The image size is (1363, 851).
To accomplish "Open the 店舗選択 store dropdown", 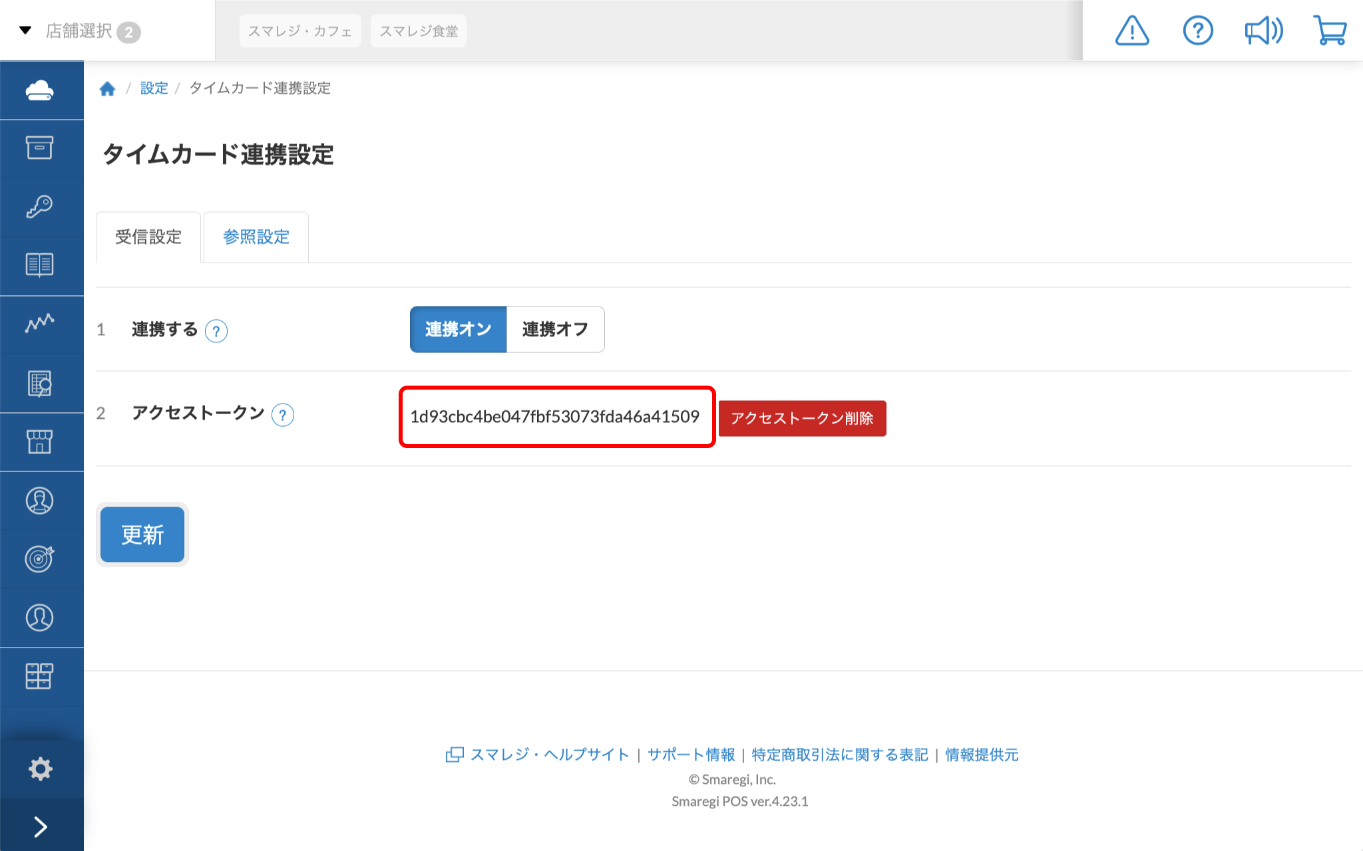I will [80, 31].
